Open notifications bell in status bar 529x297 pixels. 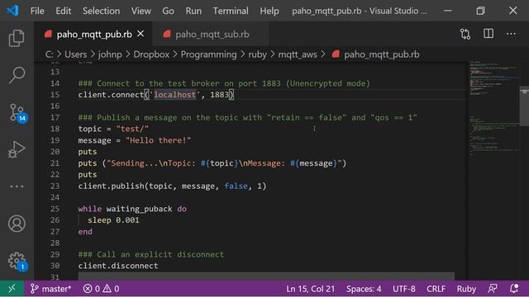coord(514,289)
